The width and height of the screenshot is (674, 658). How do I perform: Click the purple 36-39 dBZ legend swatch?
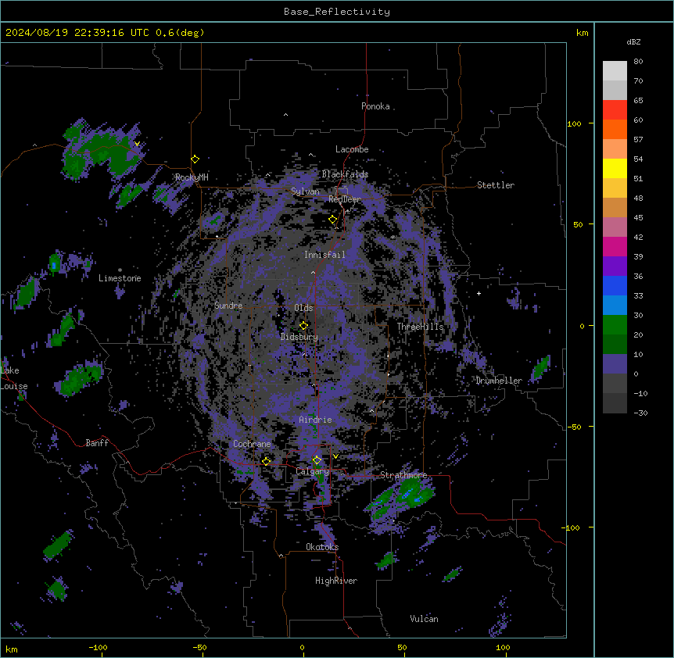615,266
